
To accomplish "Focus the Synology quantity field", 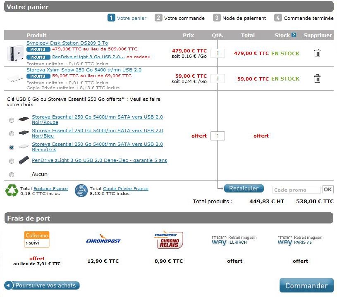I will (218, 53).
